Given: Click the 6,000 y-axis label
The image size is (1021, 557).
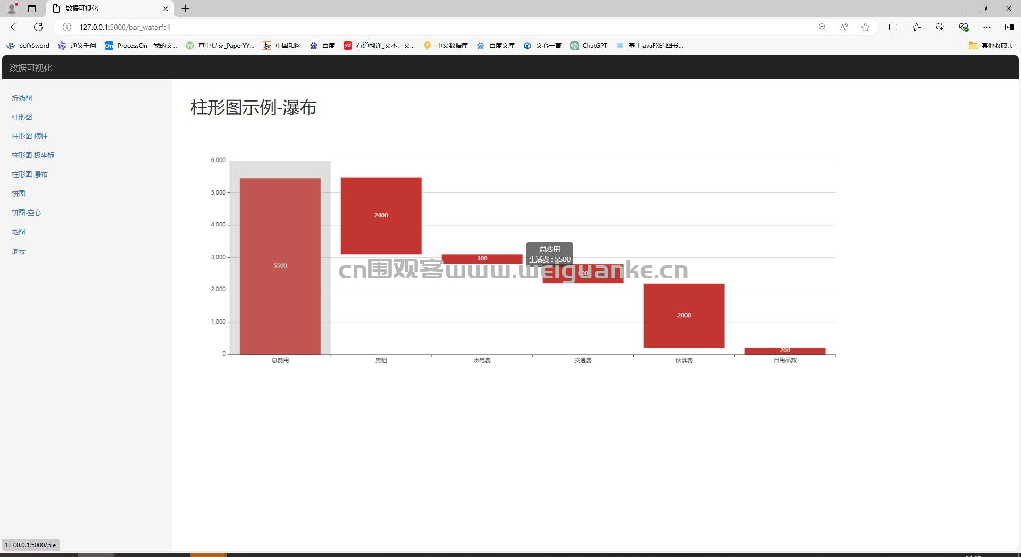Looking at the screenshot, I should [219, 160].
